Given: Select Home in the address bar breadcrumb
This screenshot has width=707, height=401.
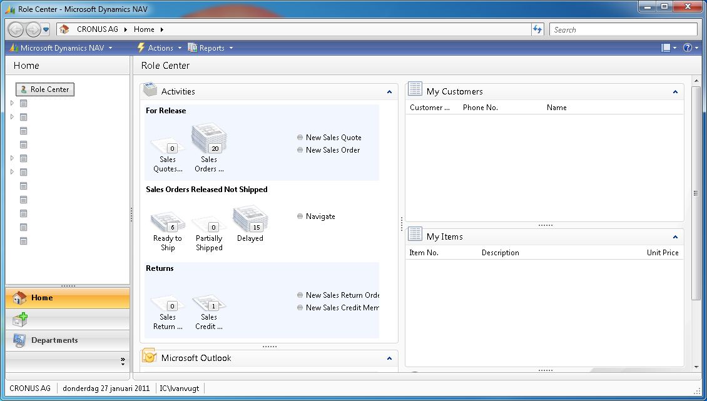Looking at the screenshot, I should [x=144, y=29].
